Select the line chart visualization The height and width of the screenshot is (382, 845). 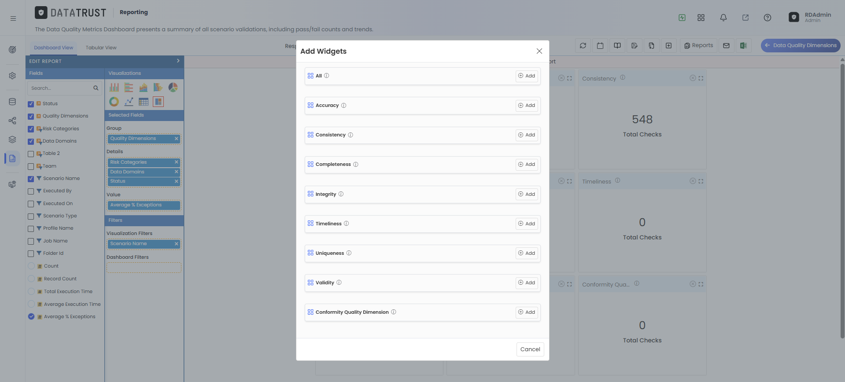click(129, 102)
